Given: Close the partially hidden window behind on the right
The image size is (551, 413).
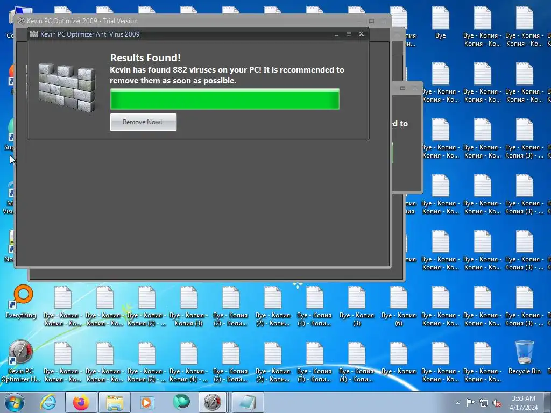Looking at the screenshot, I should tap(415, 88).
